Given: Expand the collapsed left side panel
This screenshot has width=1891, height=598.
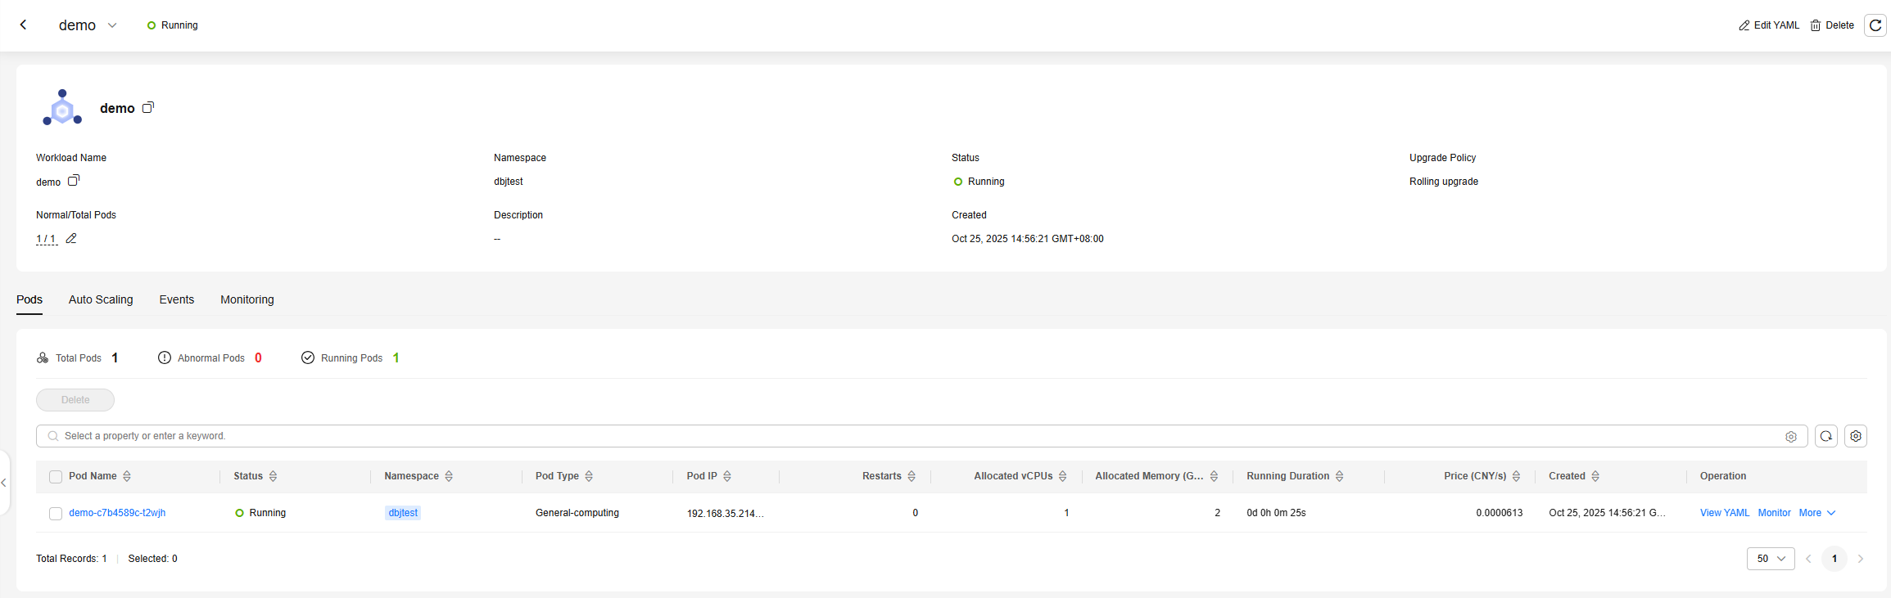Looking at the screenshot, I should 4,483.
